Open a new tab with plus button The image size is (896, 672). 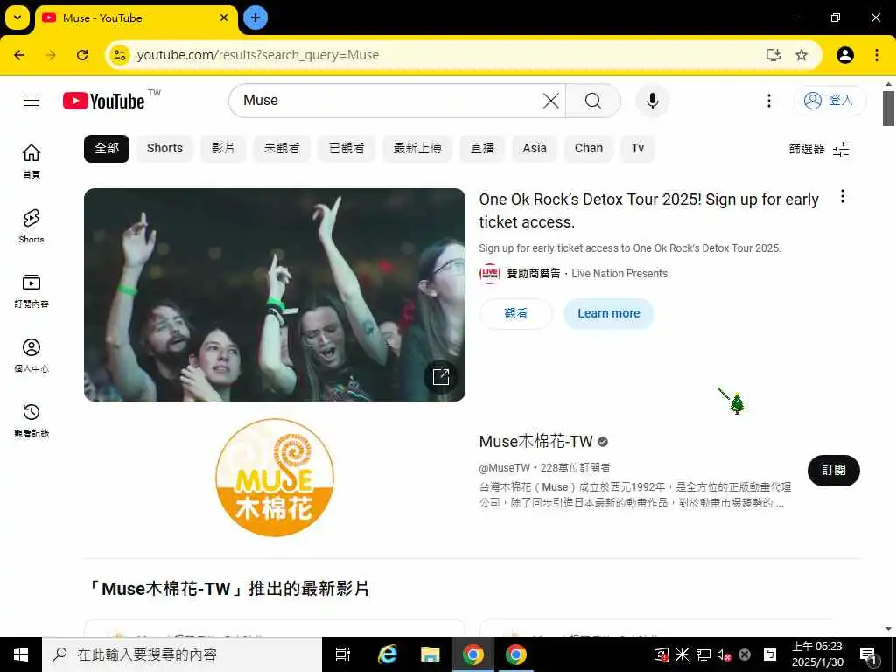point(255,17)
